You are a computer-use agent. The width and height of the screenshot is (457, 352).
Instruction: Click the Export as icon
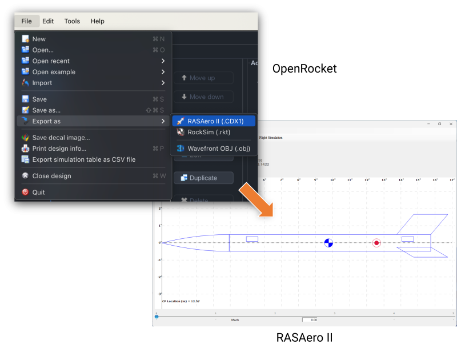26,121
